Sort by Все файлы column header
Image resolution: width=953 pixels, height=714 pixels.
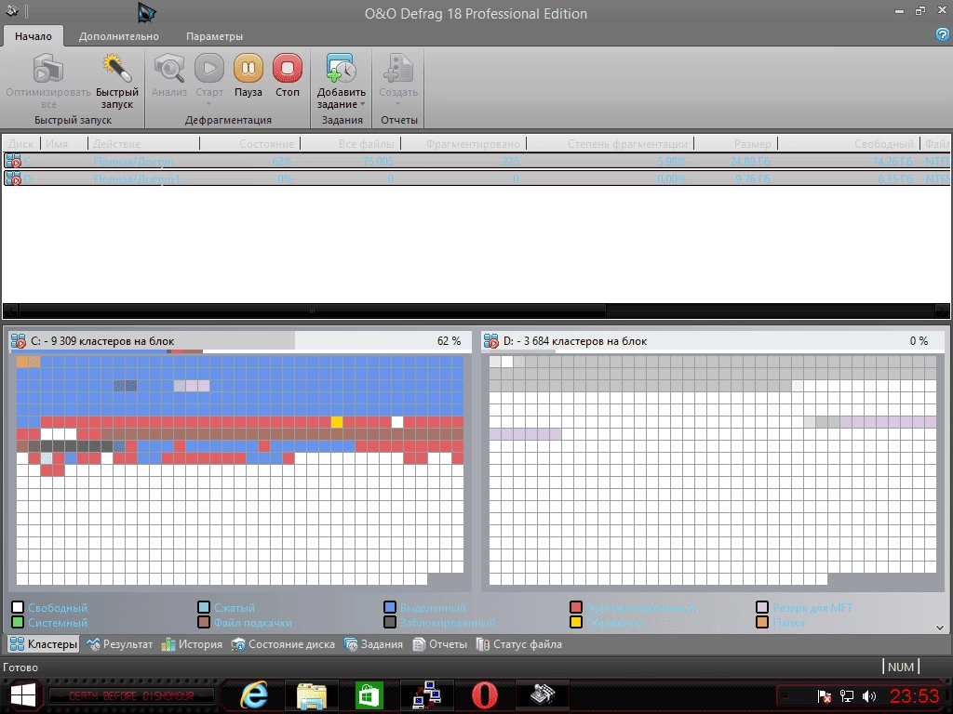[x=350, y=143]
